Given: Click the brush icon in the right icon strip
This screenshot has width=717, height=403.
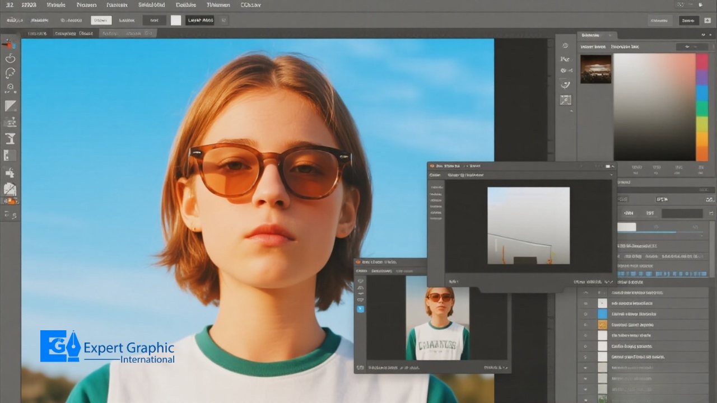Looking at the screenshot, I should pos(565,85).
